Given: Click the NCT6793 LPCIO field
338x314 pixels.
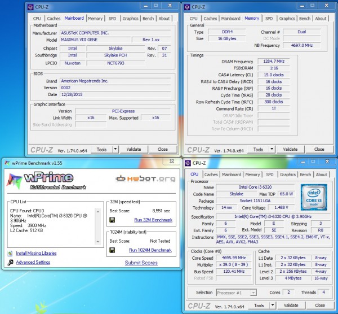Looking at the screenshot, I should pyautogui.click(x=115, y=63).
